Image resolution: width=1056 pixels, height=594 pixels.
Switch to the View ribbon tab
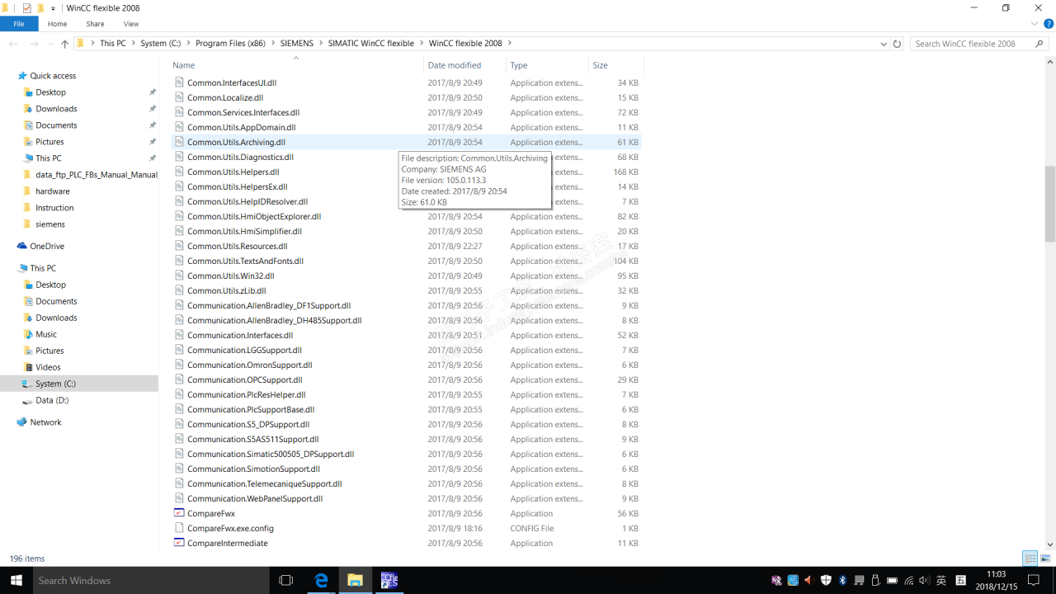point(131,24)
